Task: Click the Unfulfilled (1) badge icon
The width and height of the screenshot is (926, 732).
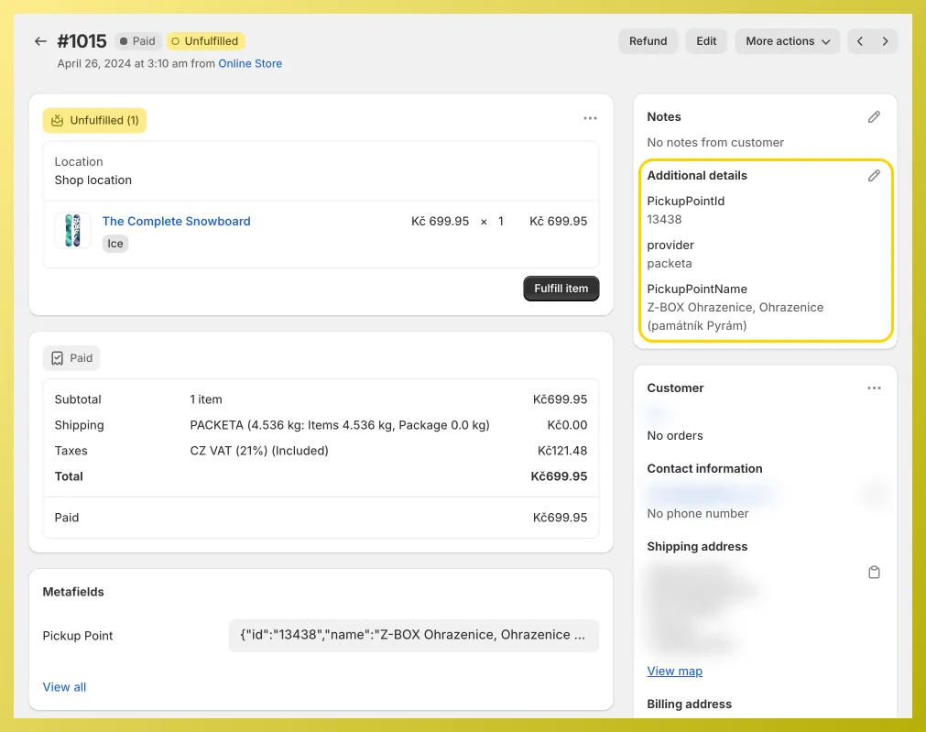Action: (x=58, y=121)
